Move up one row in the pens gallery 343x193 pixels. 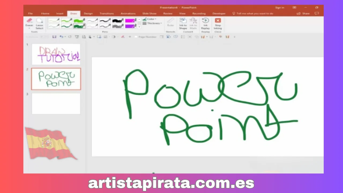[x=139, y=20]
